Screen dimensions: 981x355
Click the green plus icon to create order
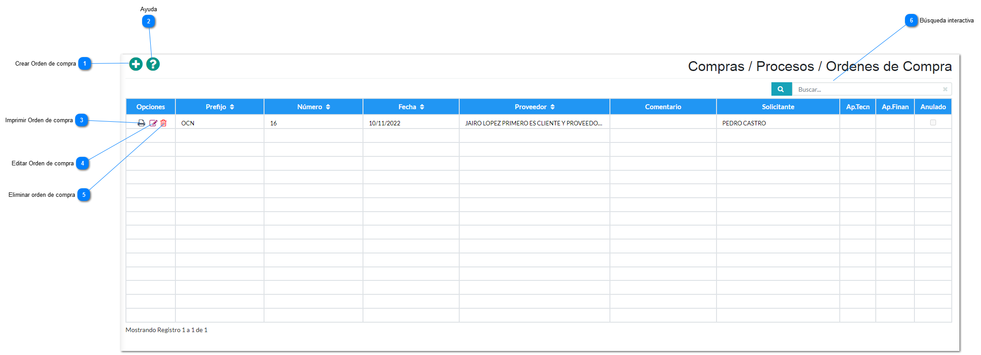click(136, 64)
